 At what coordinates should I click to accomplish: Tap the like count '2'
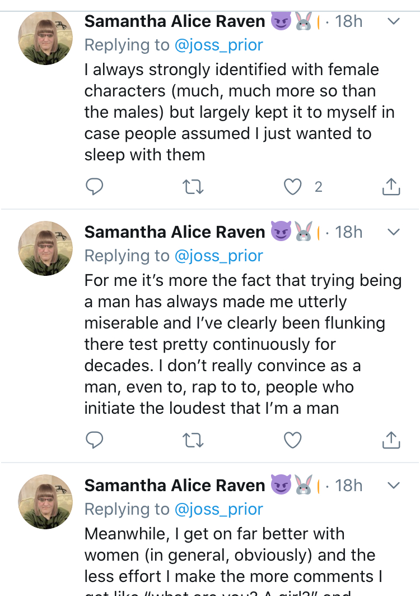point(318,187)
